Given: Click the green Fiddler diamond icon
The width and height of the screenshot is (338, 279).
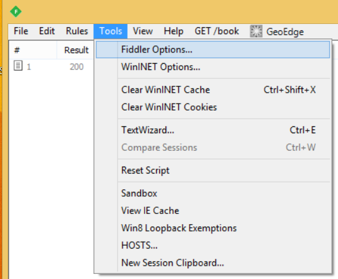Looking at the screenshot, I should click(16, 11).
